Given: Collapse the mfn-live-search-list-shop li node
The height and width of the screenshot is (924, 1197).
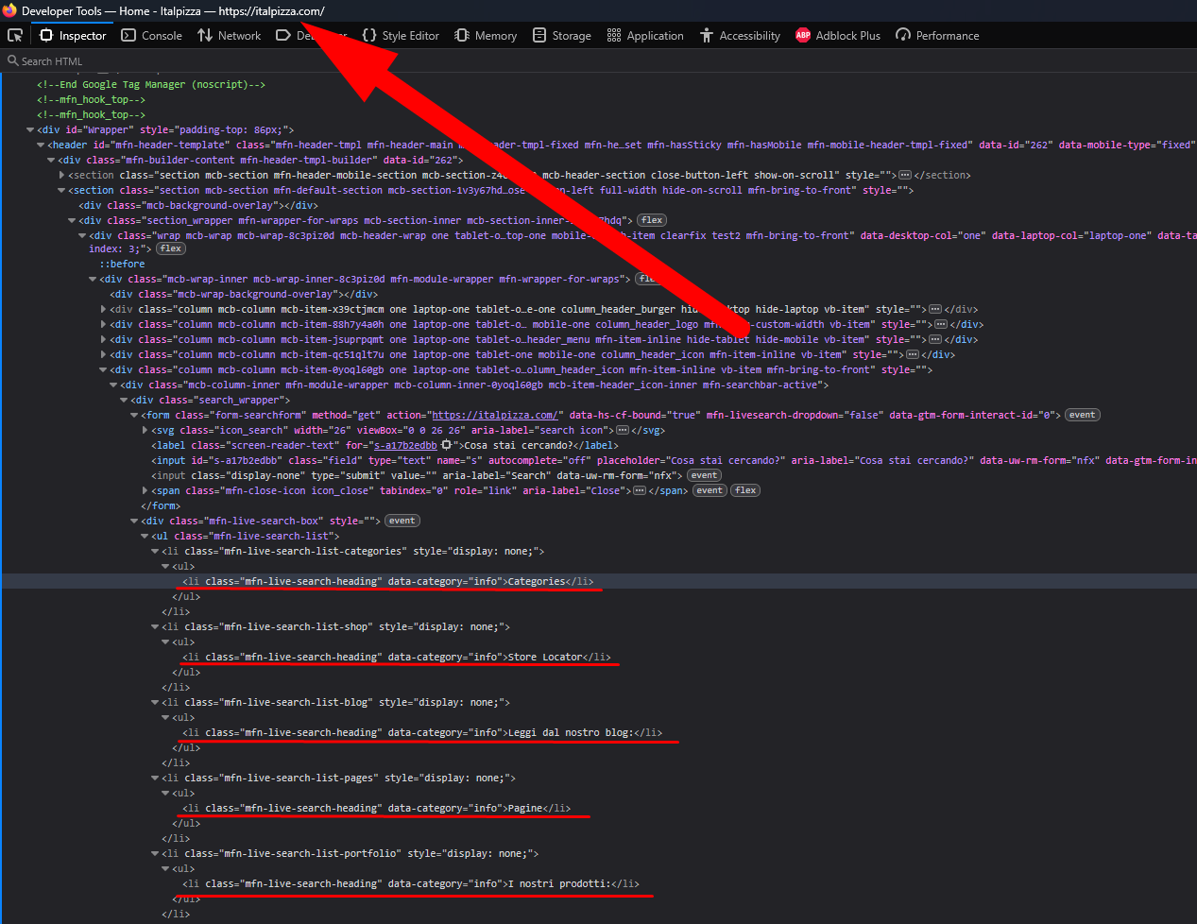Looking at the screenshot, I should [x=155, y=627].
